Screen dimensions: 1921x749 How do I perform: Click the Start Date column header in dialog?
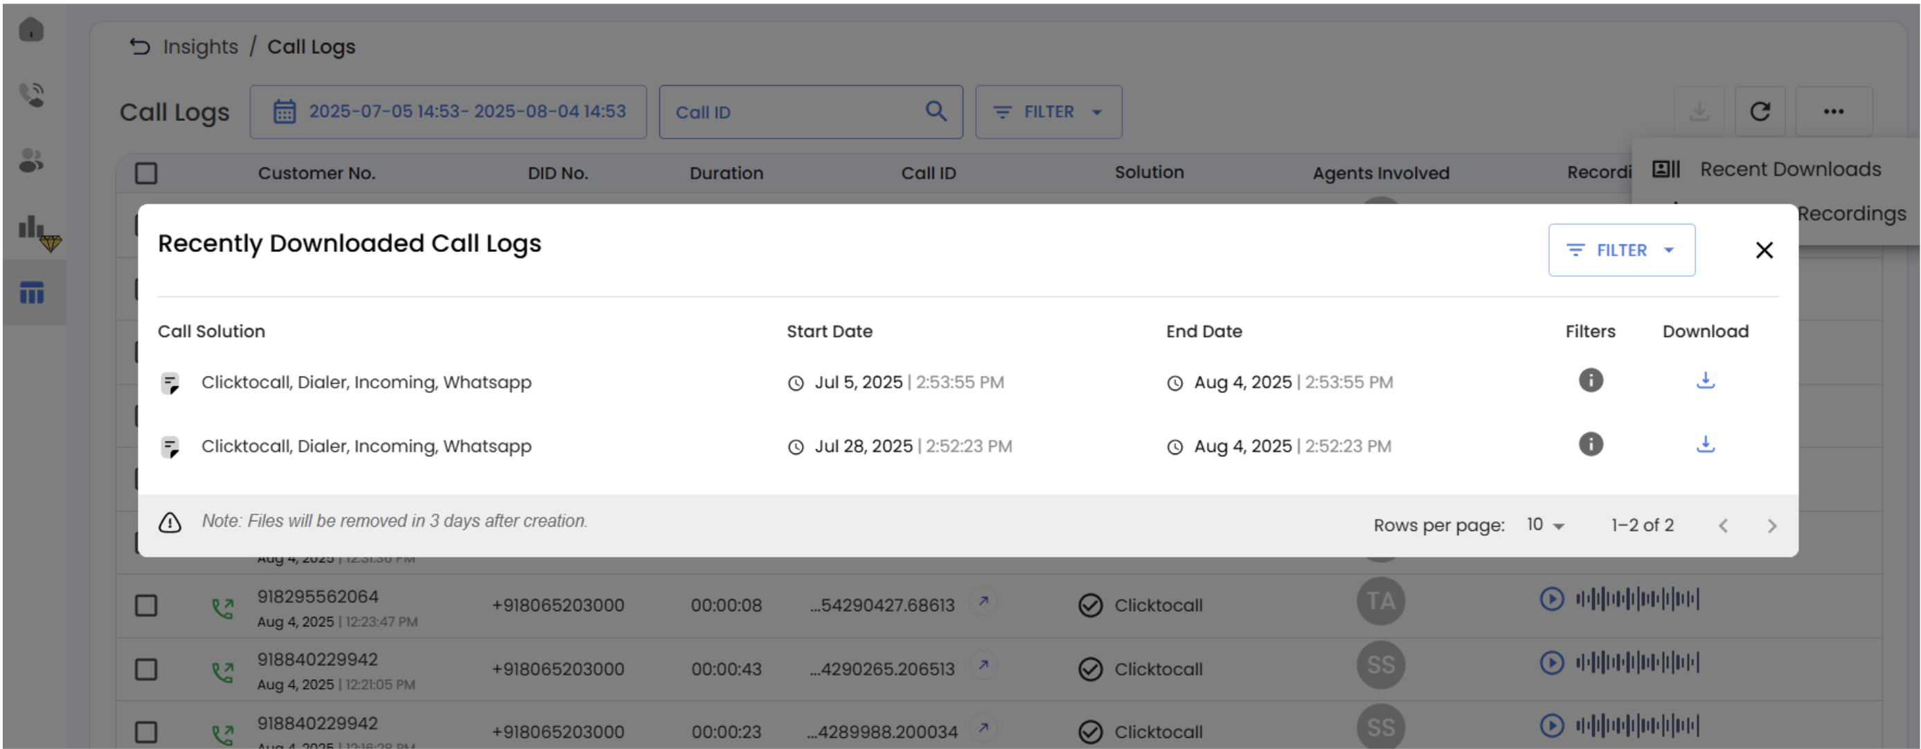[829, 332]
